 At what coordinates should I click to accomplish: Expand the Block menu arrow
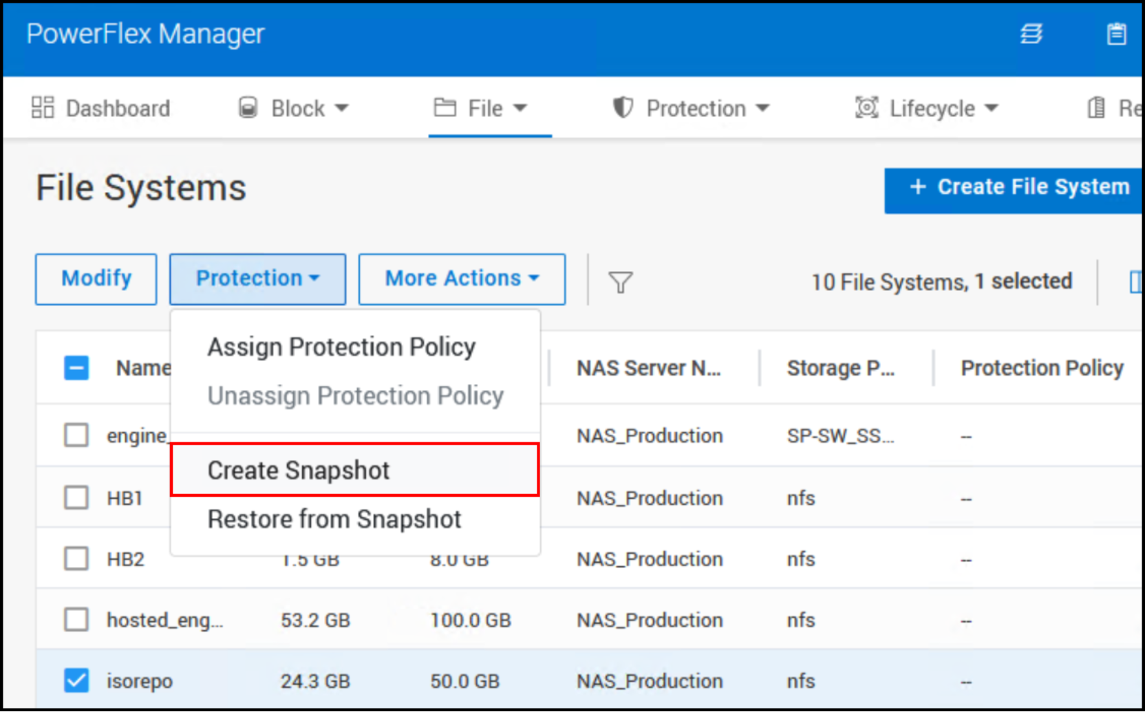341,108
